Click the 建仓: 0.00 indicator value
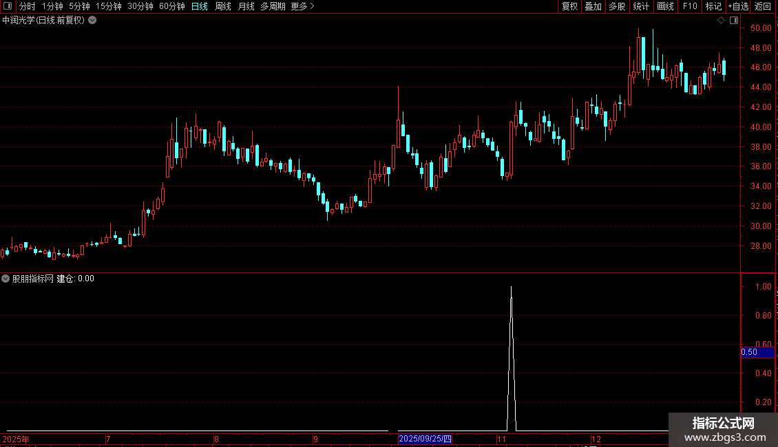This screenshot has width=778, height=447. [x=76, y=279]
